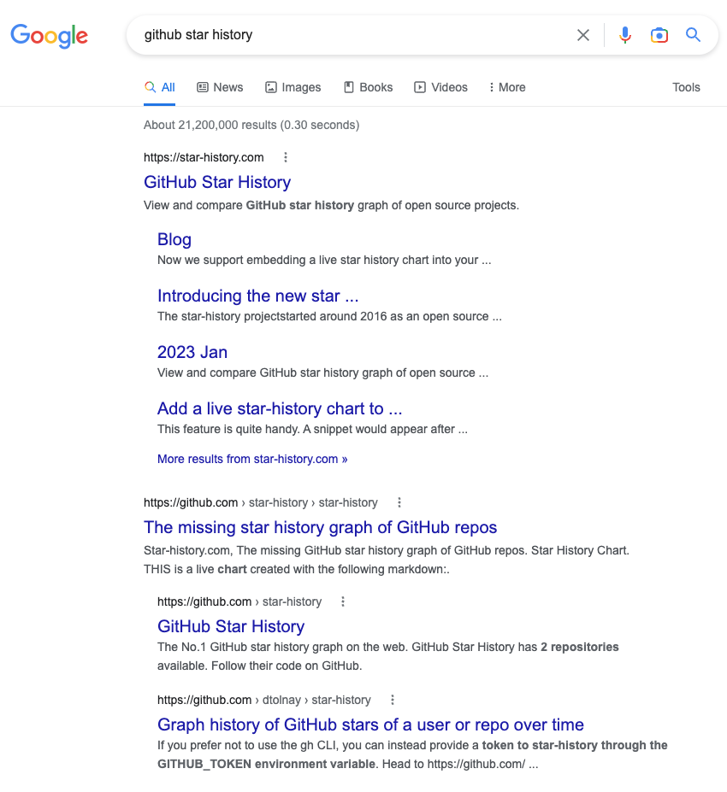Open Graph history of GitHub stars result
The height and width of the screenshot is (792, 727).
pos(370,725)
